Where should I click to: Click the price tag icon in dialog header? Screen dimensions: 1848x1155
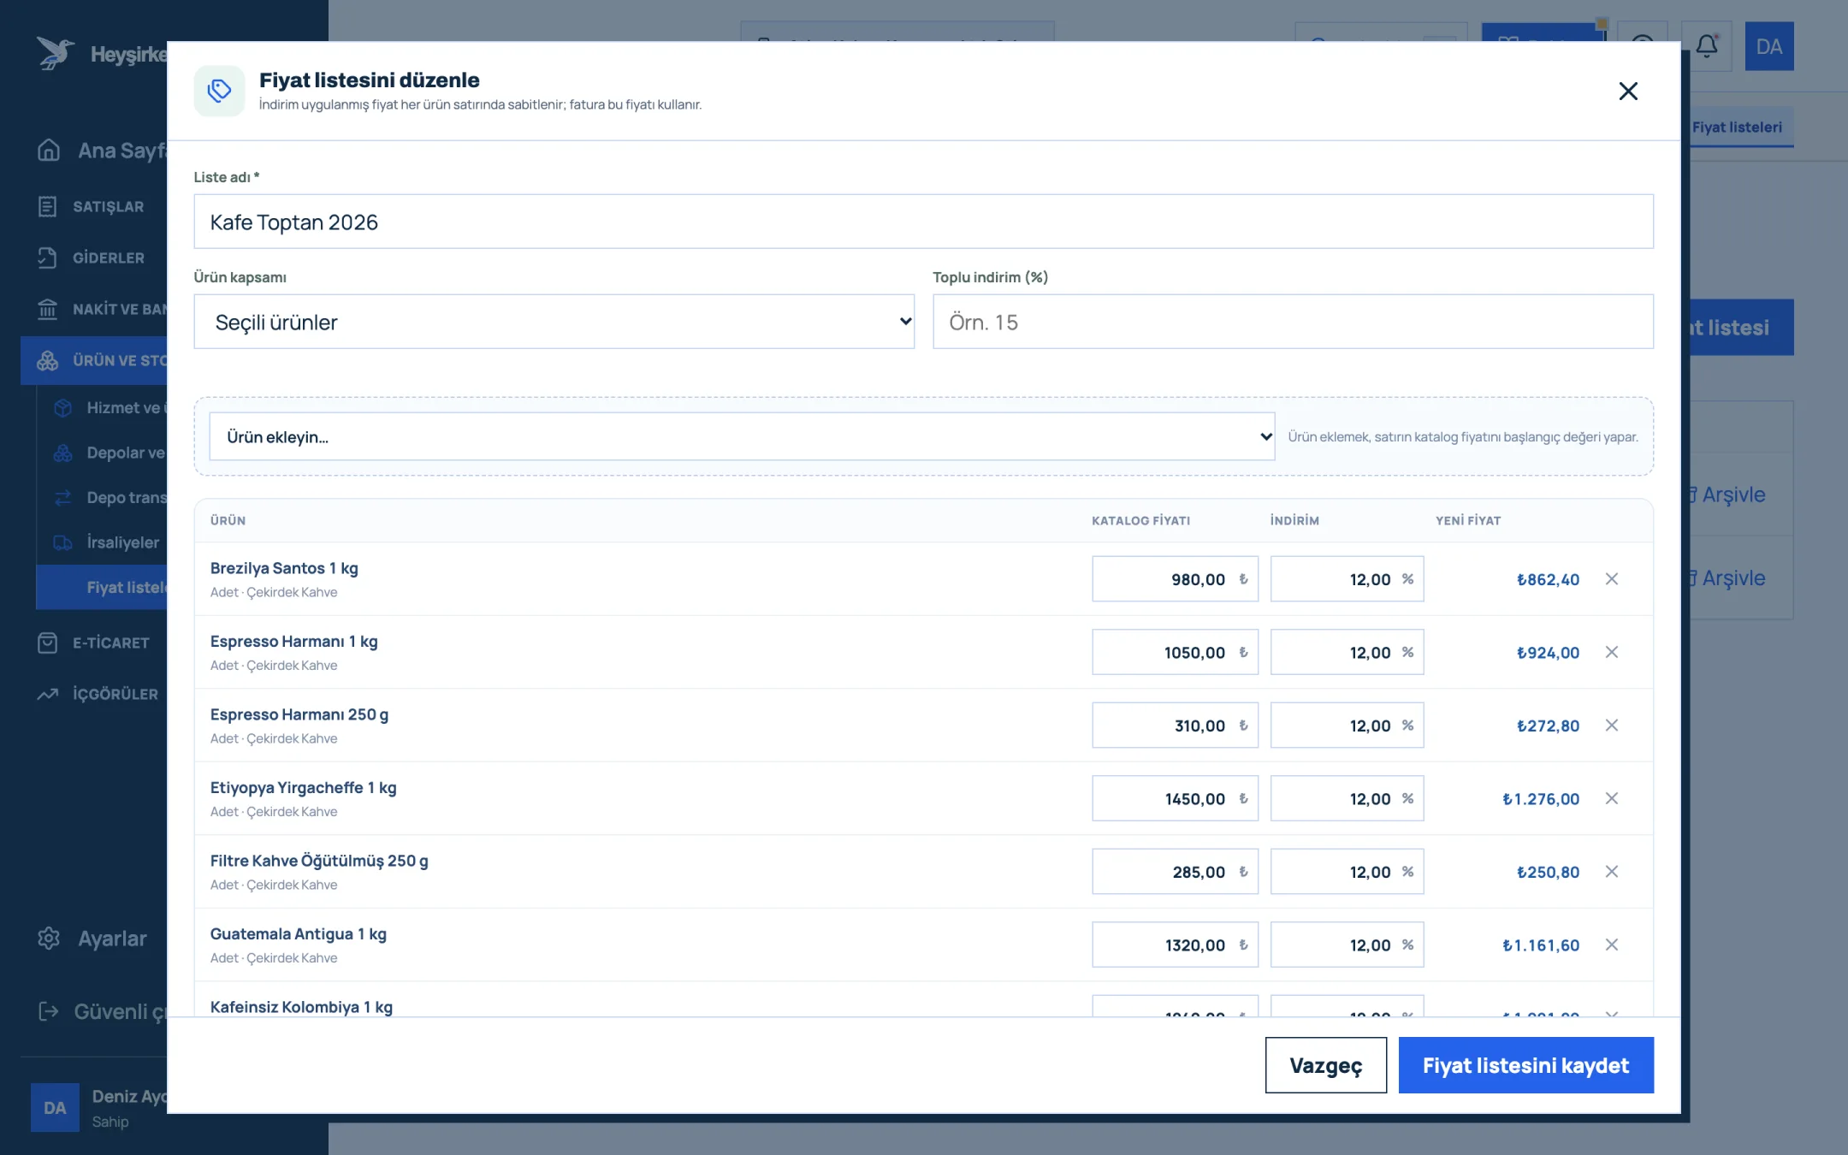pos(219,91)
